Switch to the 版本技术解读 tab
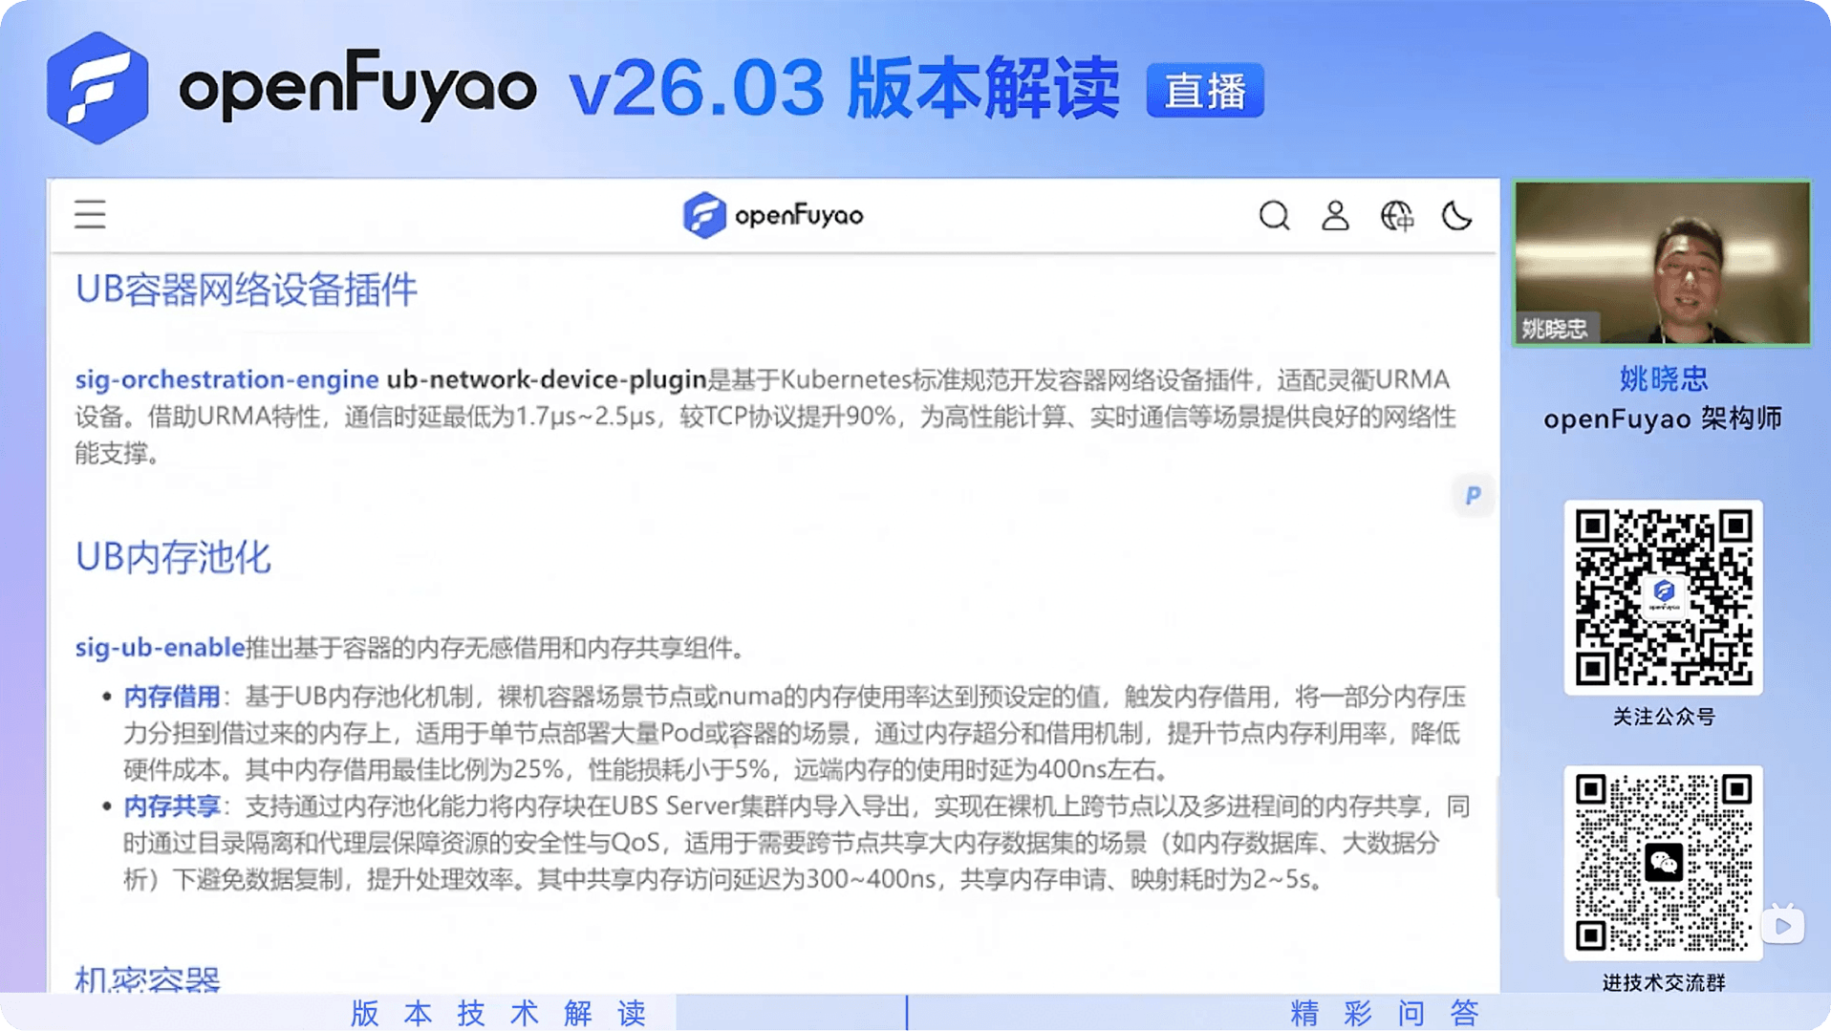 pos(499,1013)
